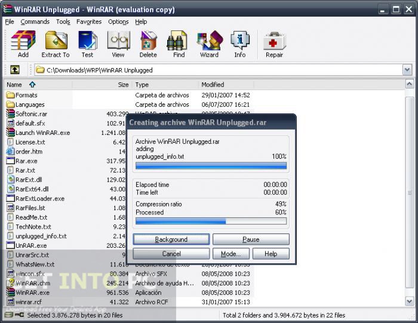Sort by the Modified column header
418x323 pixels.
(226, 84)
